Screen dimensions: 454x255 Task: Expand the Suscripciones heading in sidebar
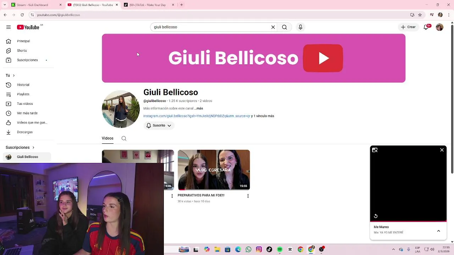coord(20,147)
